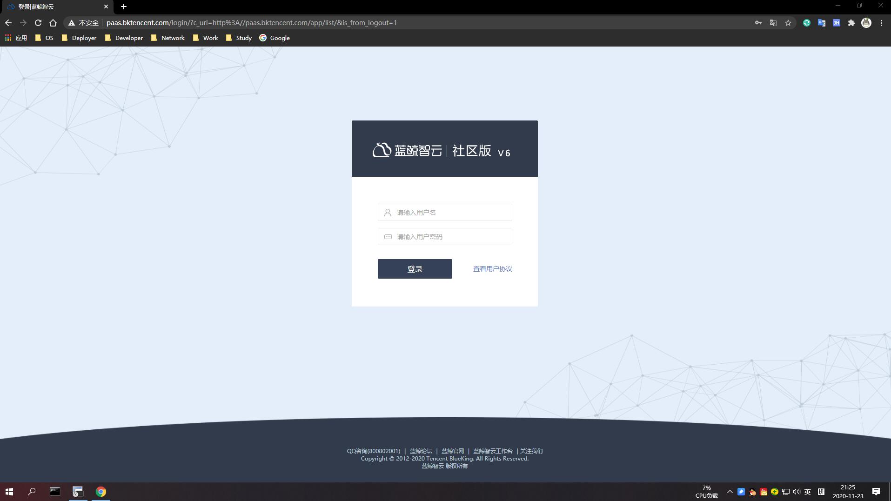Click the QQ咨询(800802001) footer link
The height and width of the screenshot is (501, 891).
(x=374, y=451)
